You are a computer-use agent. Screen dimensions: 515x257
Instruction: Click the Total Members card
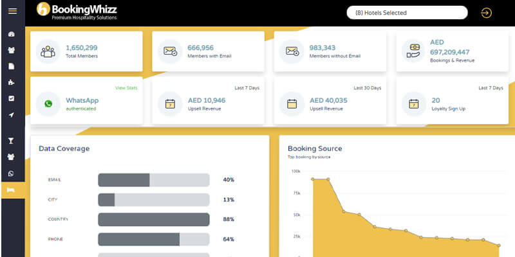(x=86, y=51)
